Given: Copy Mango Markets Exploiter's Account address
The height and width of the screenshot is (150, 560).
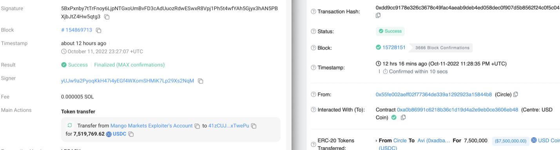Looking at the screenshot, I should point(197,126).
